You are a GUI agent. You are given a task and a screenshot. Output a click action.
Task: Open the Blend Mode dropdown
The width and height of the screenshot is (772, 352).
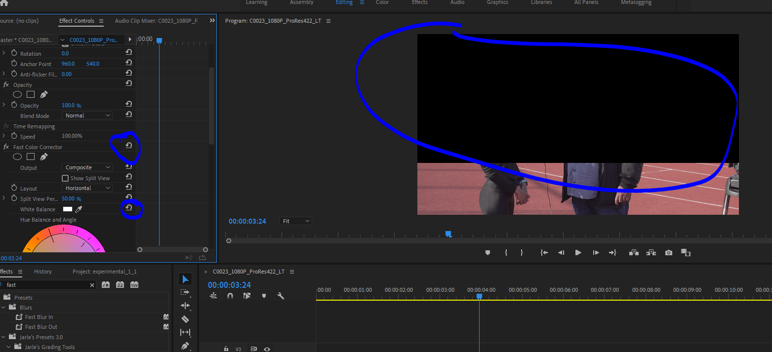(87, 115)
